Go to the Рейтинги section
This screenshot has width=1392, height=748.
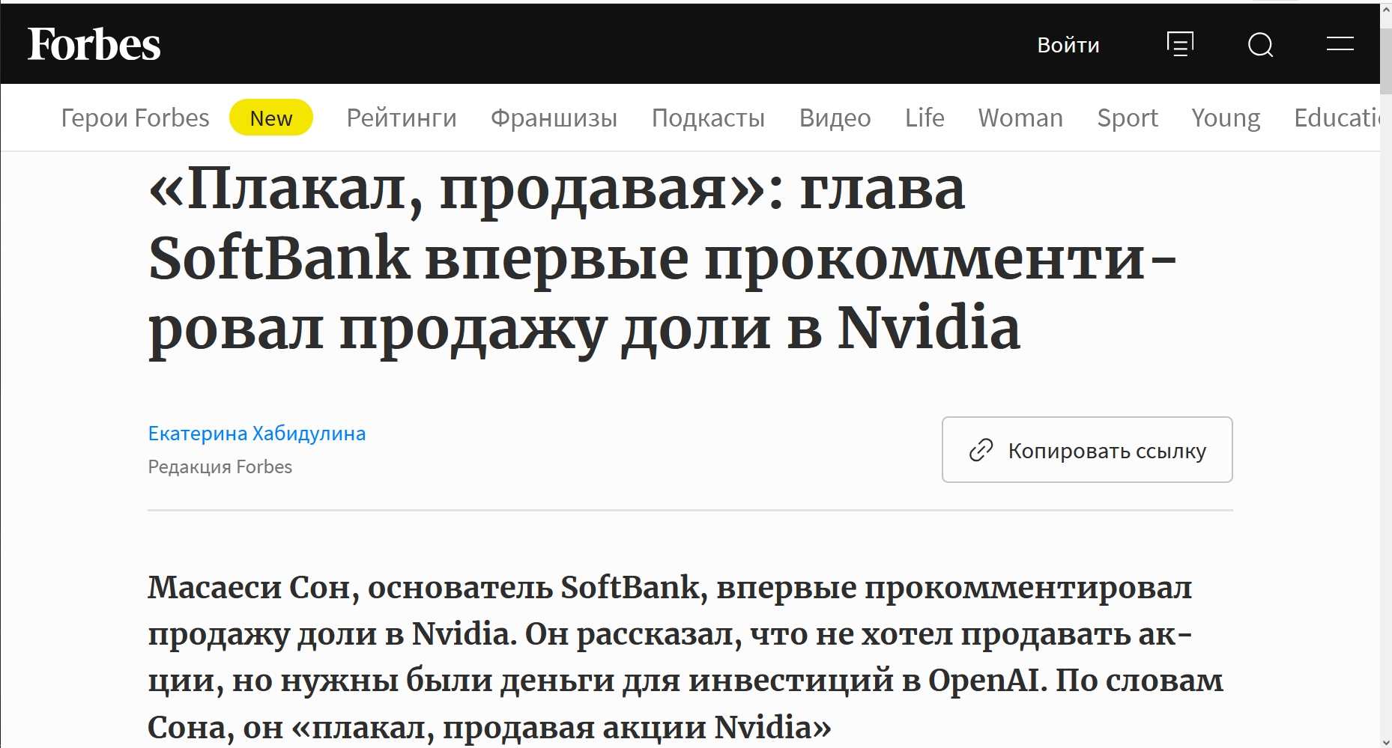(x=402, y=118)
